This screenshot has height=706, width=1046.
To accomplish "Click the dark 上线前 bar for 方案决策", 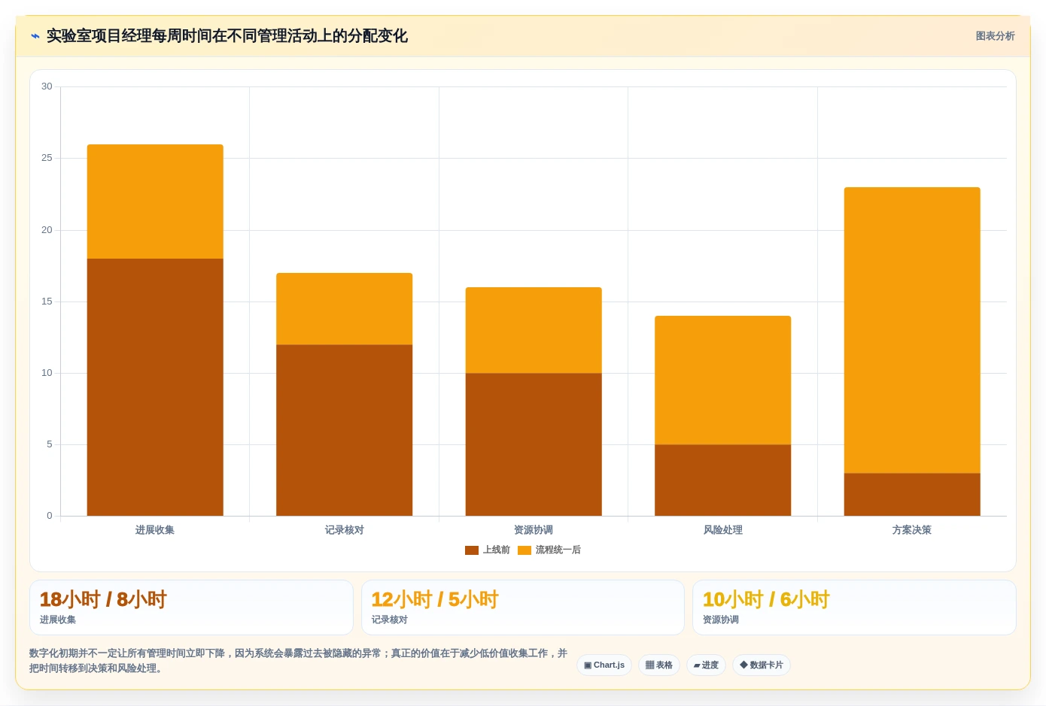I will point(912,495).
